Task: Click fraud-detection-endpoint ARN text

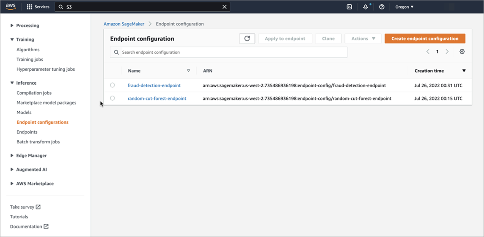Action: [x=294, y=85]
